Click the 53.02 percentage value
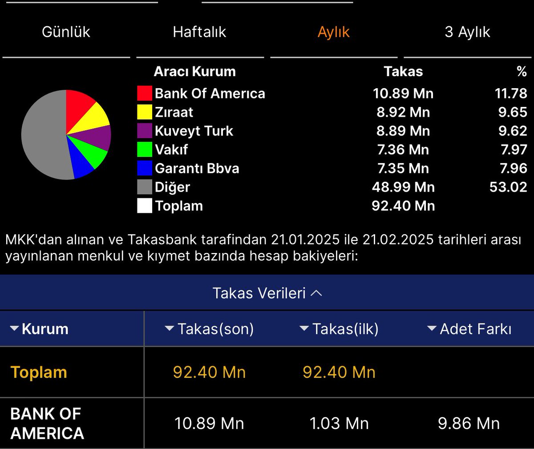This screenshot has height=449, width=534. tap(509, 187)
